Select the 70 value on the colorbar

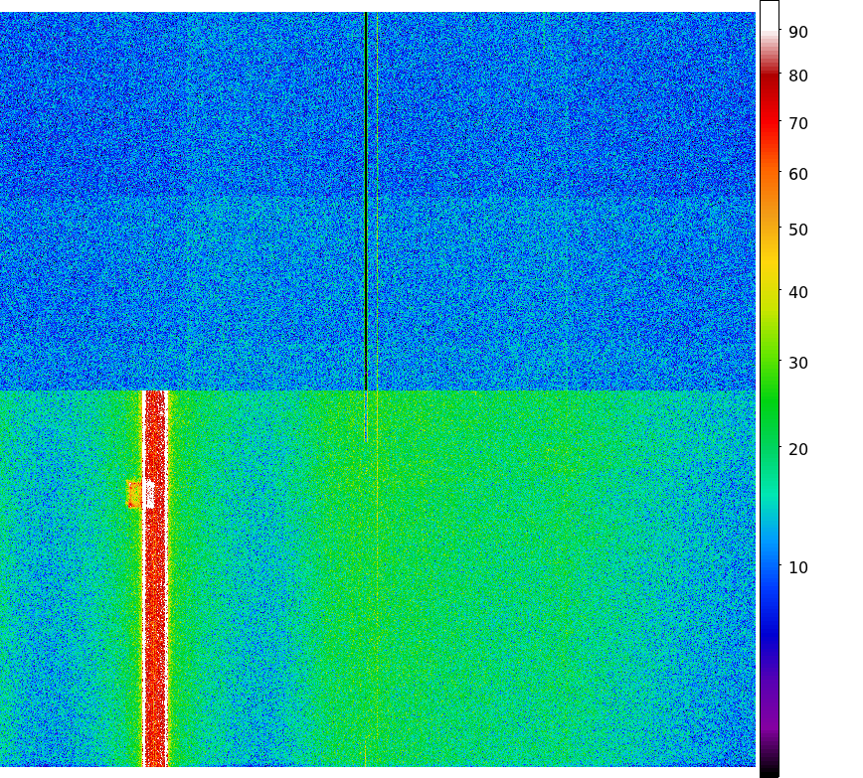(798, 124)
